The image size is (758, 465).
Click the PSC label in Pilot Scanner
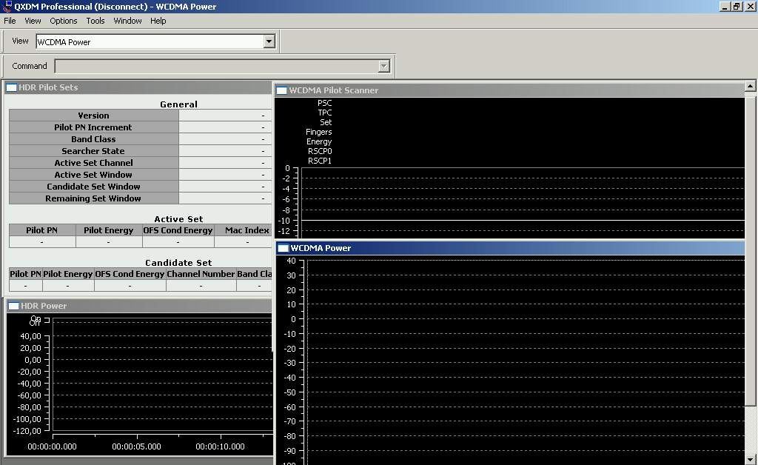325,103
